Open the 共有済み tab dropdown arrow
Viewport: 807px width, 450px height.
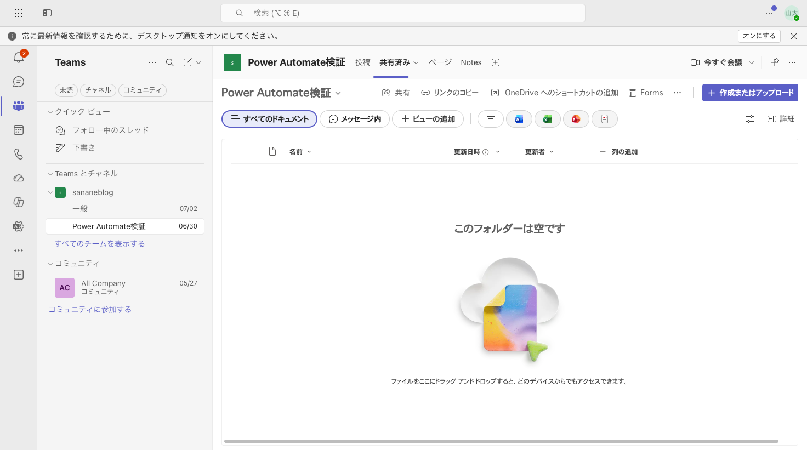click(416, 63)
